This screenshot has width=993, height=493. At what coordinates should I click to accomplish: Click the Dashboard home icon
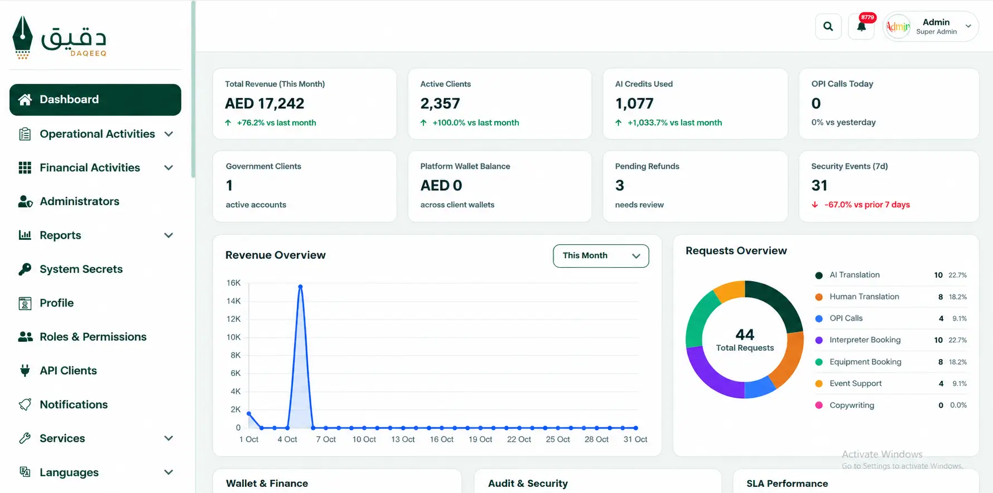click(x=25, y=100)
